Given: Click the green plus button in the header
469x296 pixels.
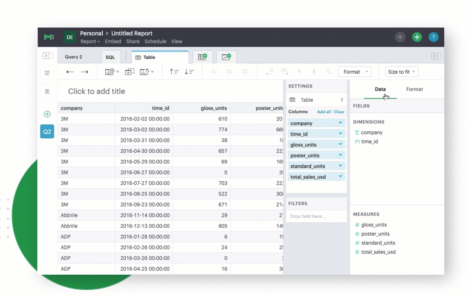Looking at the screenshot, I should tap(417, 37).
